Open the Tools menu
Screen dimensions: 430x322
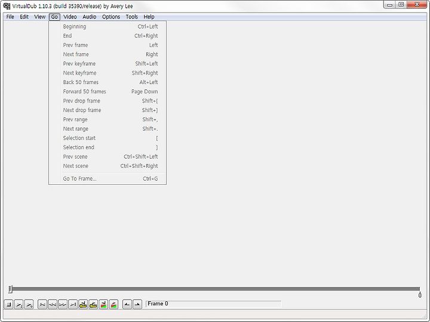tap(131, 17)
